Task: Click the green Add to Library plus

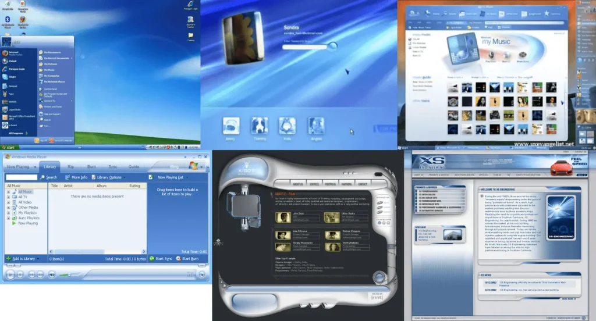Action: (8, 259)
